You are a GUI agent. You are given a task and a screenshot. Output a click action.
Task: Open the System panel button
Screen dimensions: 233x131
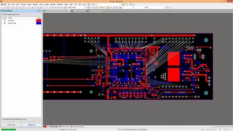tap(203, 130)
